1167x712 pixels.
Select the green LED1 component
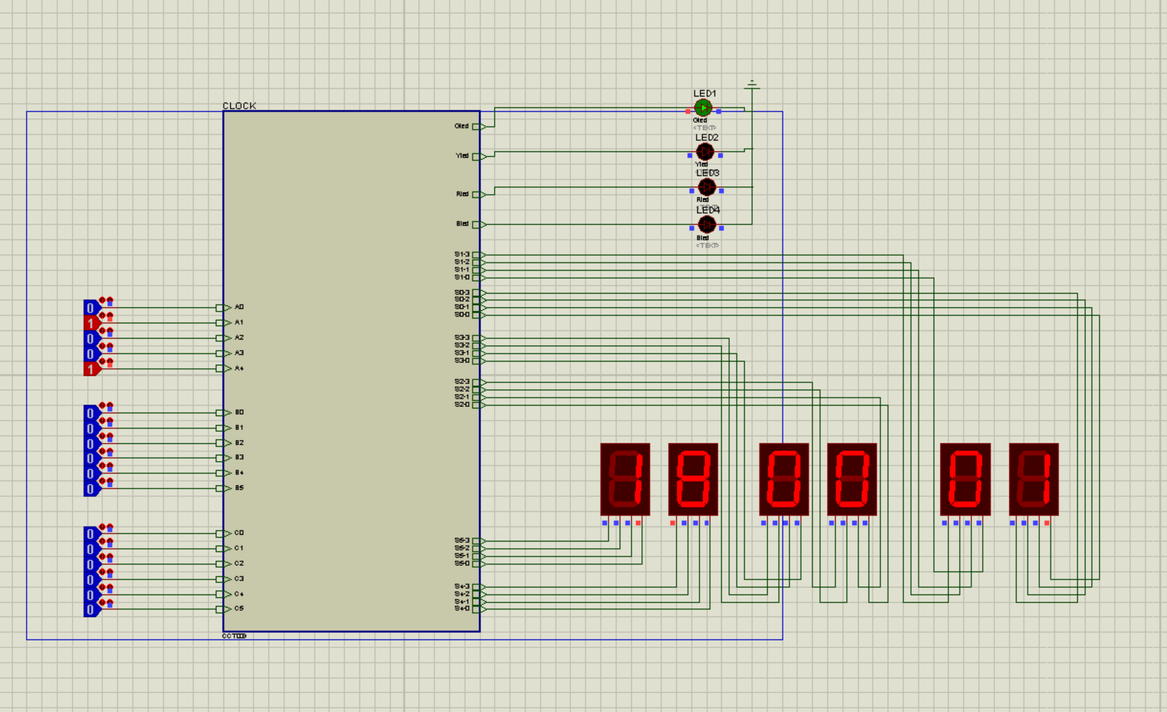point(703,108)
